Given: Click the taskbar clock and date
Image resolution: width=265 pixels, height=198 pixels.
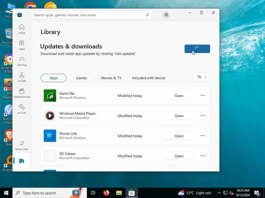Looking at the screenshot, I should 243,193.
